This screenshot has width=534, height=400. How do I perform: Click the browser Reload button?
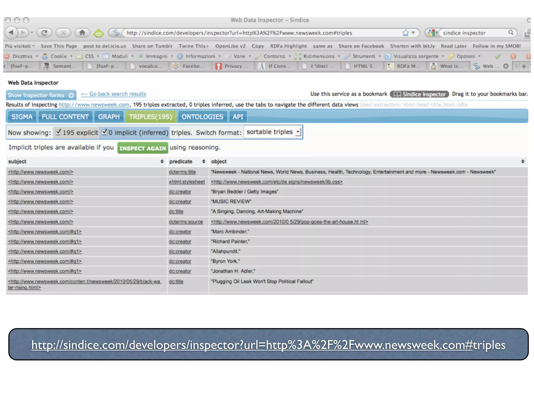coord(44,33)
